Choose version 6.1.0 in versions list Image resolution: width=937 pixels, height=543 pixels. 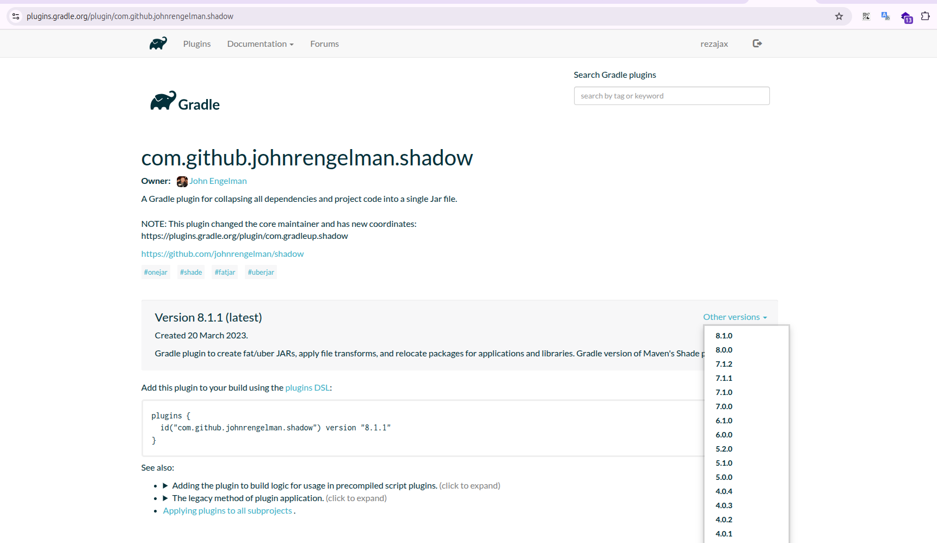pos(724,421)
